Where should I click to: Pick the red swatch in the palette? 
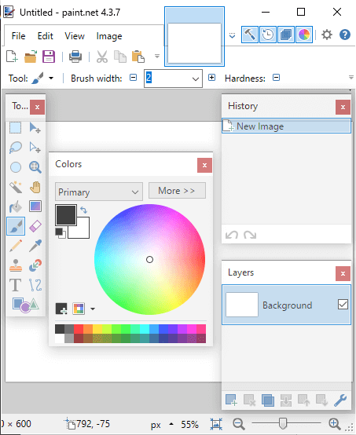(79, 329)
